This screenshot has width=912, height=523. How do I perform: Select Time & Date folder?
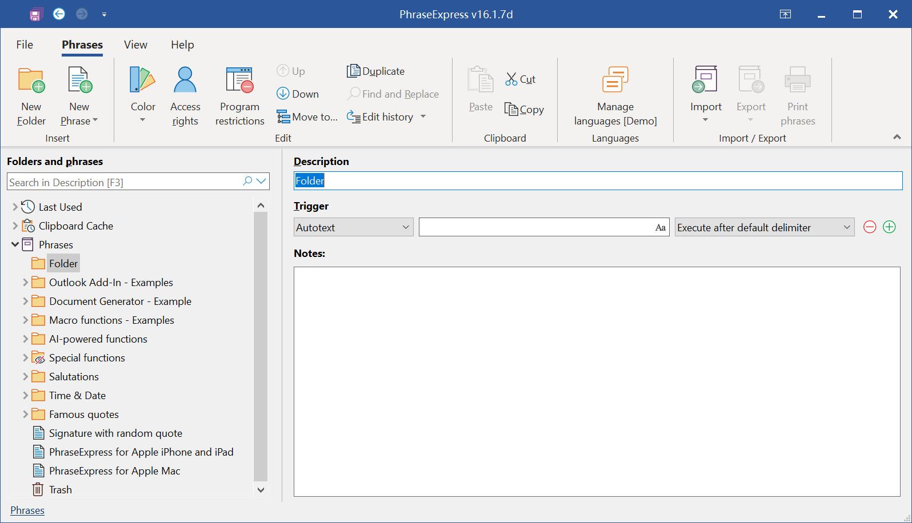point(77,395)
